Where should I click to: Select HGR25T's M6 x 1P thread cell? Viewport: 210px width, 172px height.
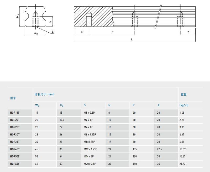click(88, 127)
